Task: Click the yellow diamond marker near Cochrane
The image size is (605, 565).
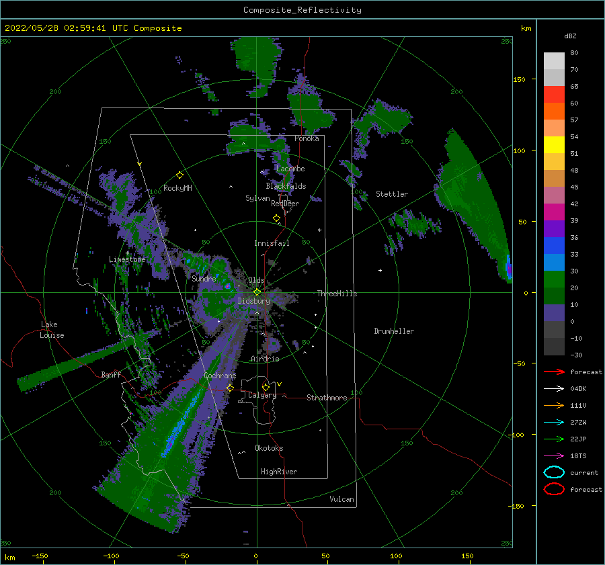Action: click(231, 388)
